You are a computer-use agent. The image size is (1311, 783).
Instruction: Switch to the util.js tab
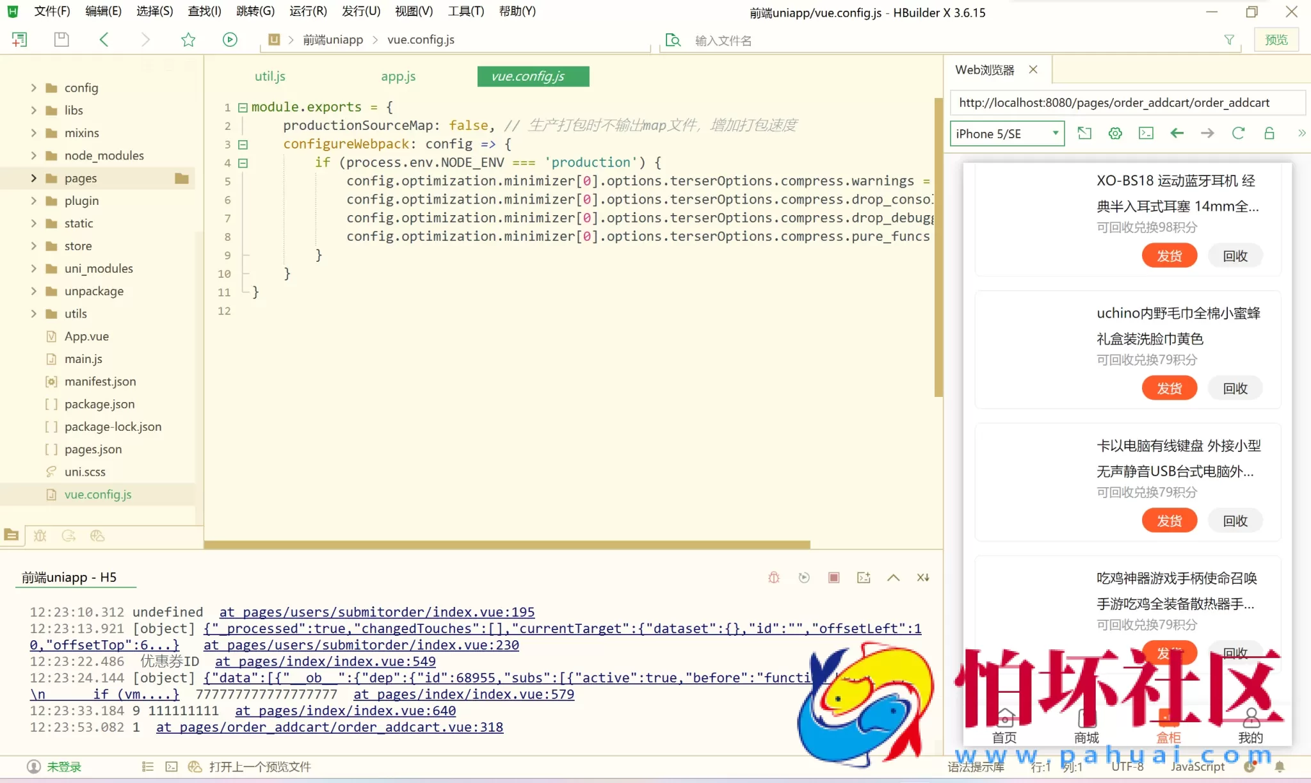tap(269, 76)
